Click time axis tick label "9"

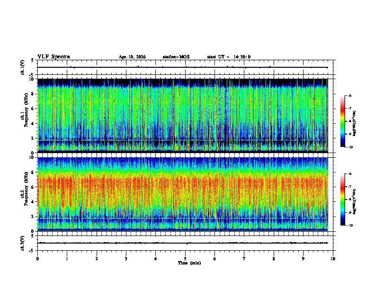pos(303,259)
